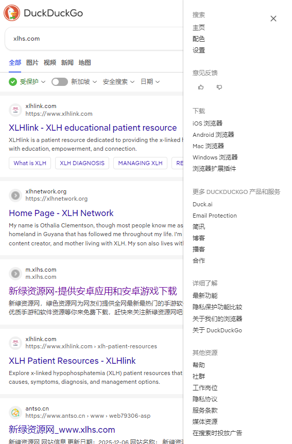Toggle the 新加坡 region switch
Screen dimensions: 292x444
(60, 82)
